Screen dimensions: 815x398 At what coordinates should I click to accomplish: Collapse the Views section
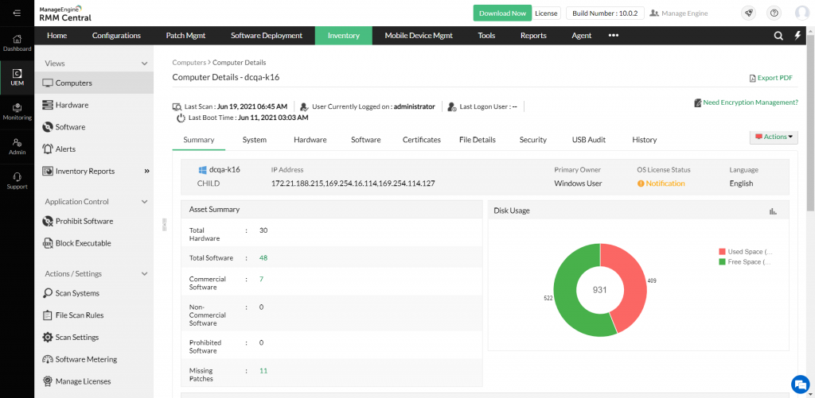(x=144, y=64)
